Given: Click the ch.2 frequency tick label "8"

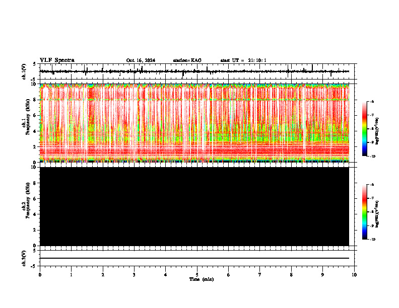Looking at the screenshot, I should point(35,183).
